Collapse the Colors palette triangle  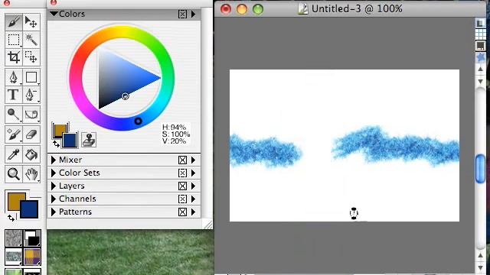[54, 14]
